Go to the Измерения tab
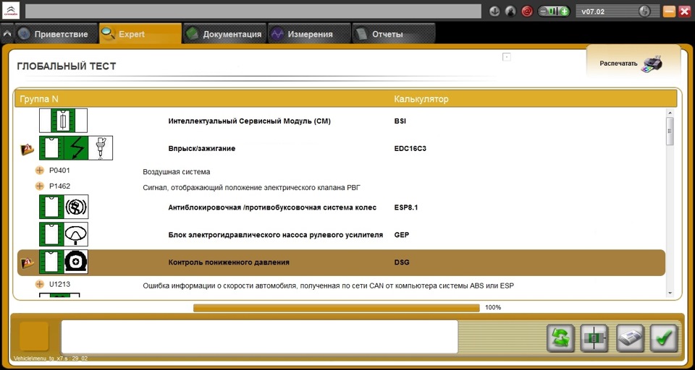The image size is (695, 370). [308, 34]
